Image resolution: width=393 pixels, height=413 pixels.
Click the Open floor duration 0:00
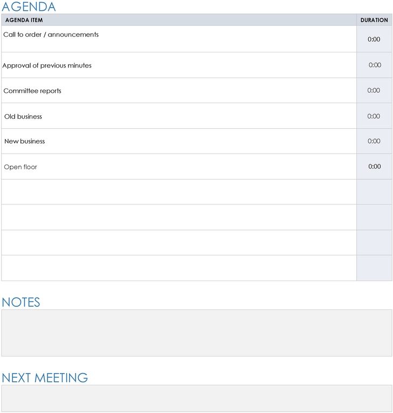pyautogui.click(x=374, y=167)
